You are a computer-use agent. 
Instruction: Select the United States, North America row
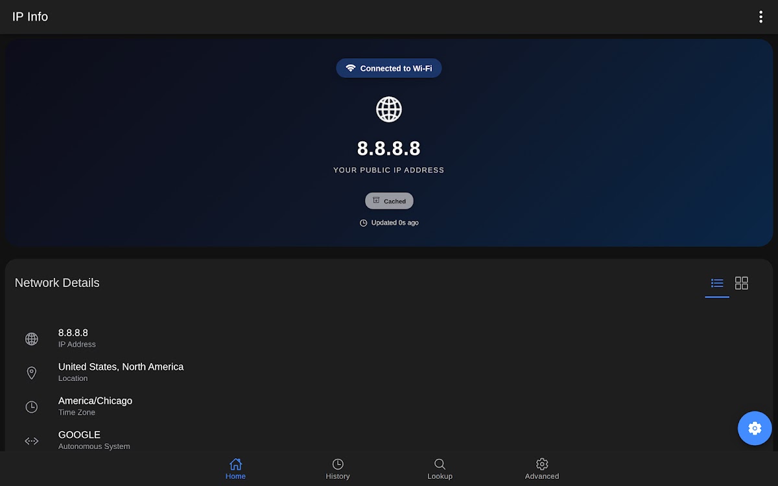(121, 372)
